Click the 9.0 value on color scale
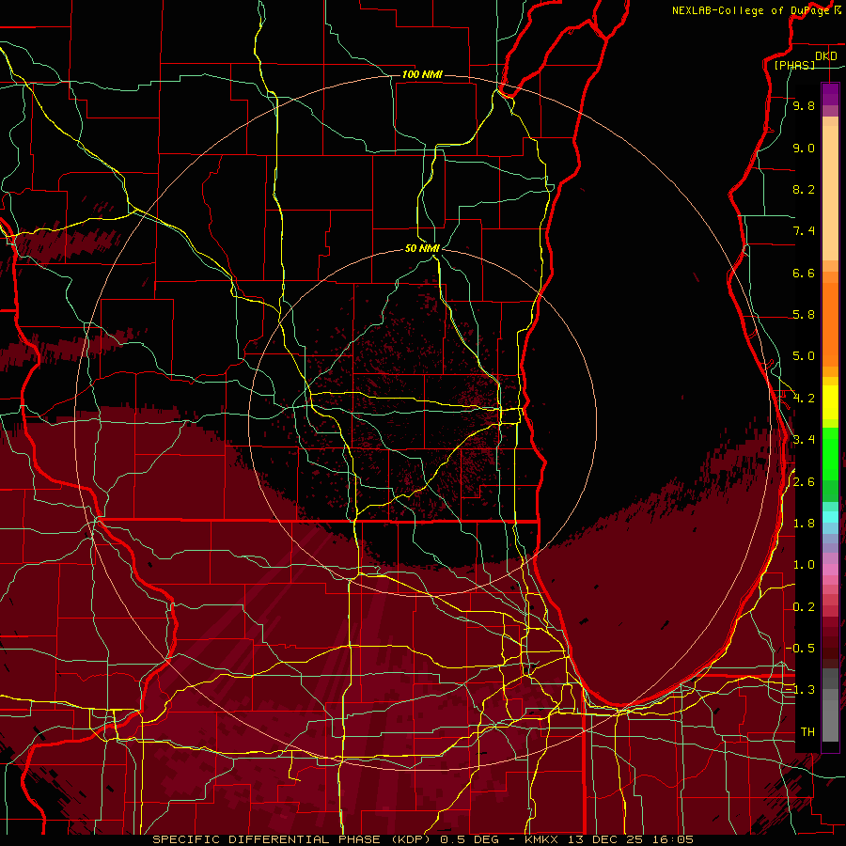The width and height of the screenshot is (846, 846). (x=804, y=148)
